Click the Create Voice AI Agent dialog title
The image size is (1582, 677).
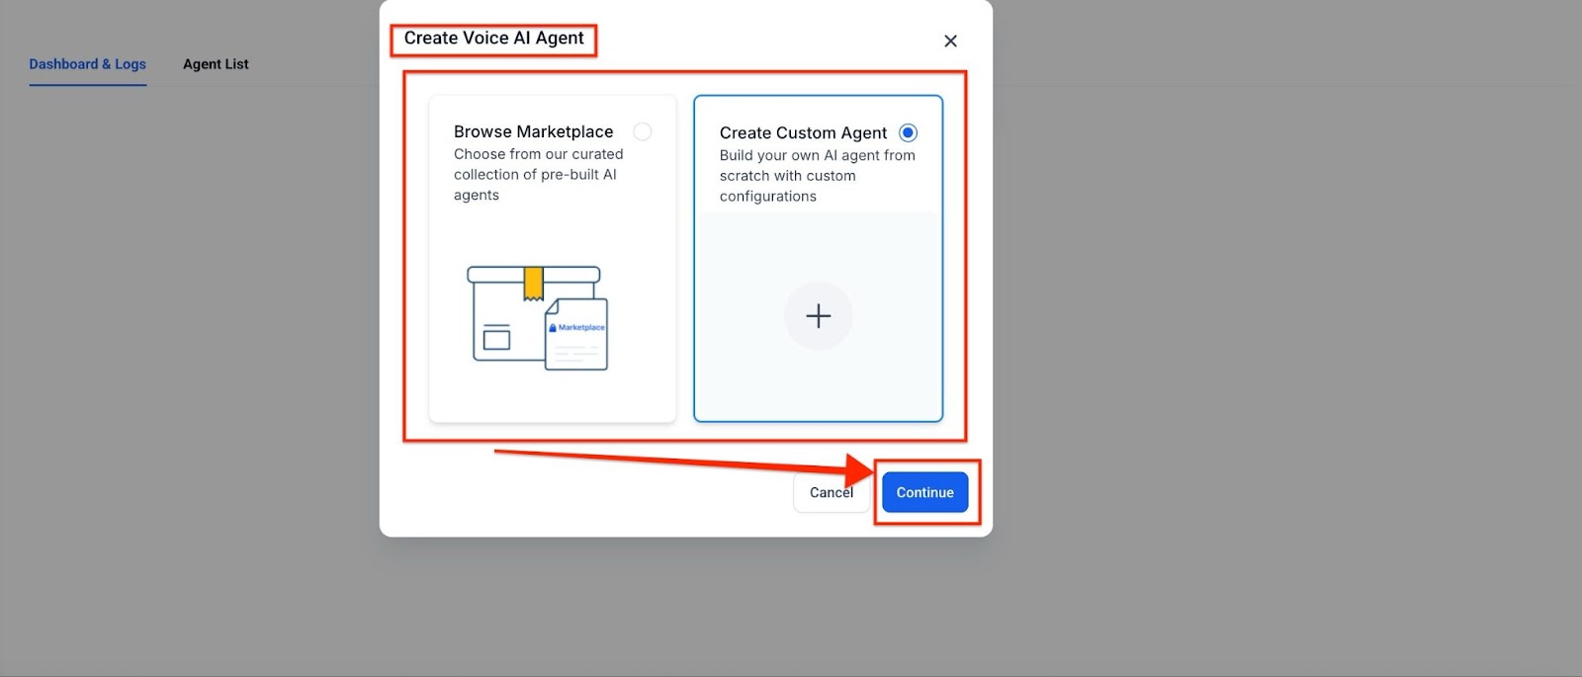(493, 39)
